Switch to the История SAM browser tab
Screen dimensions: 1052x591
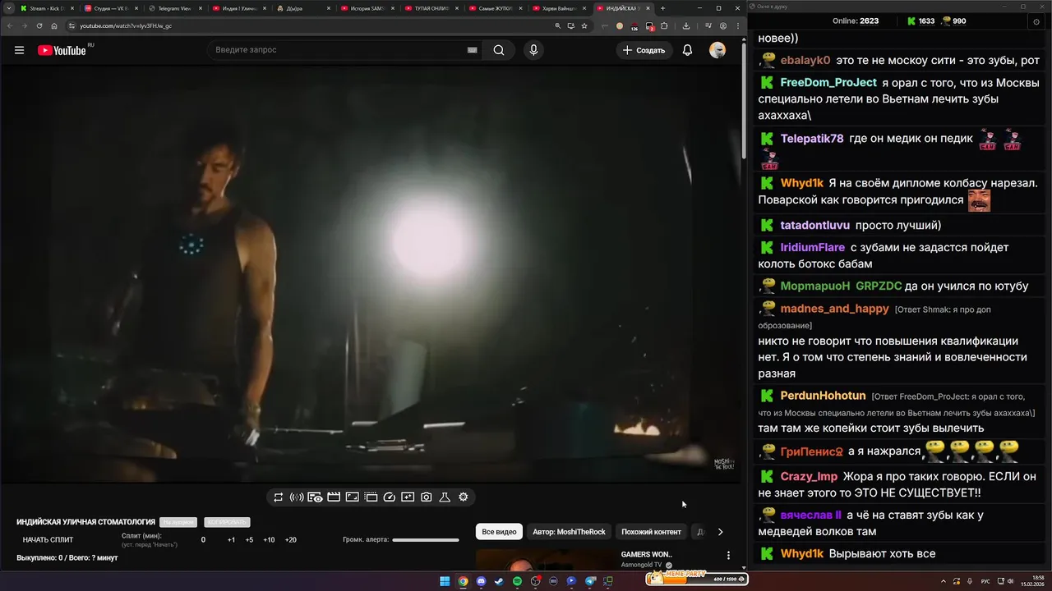coord(367,8)
